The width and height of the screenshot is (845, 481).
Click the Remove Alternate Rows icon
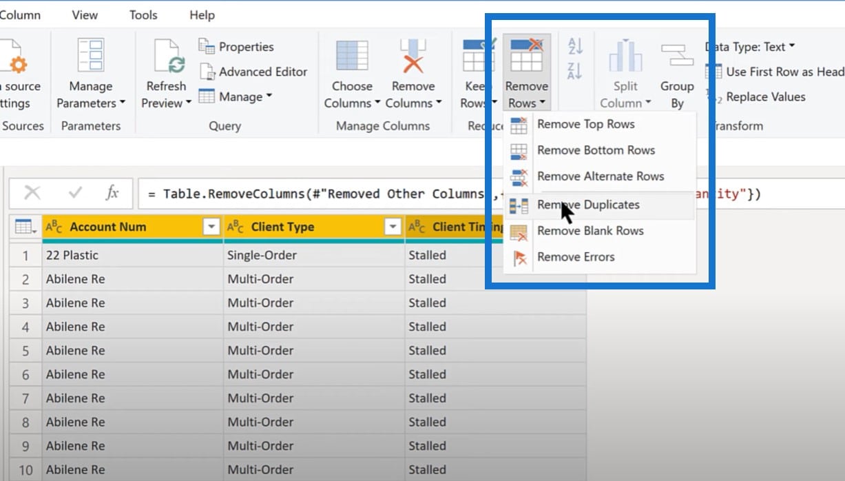click(519, 177)
